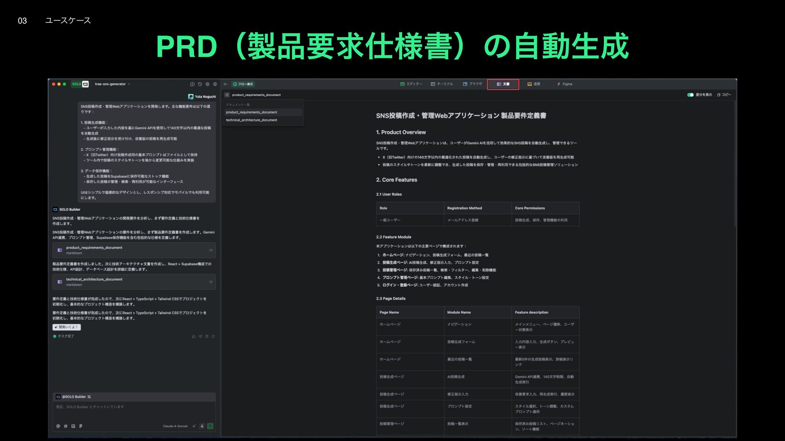Switch to the ターミナル tab
This screenshot has height=441, width=785.
coord(442,84)
